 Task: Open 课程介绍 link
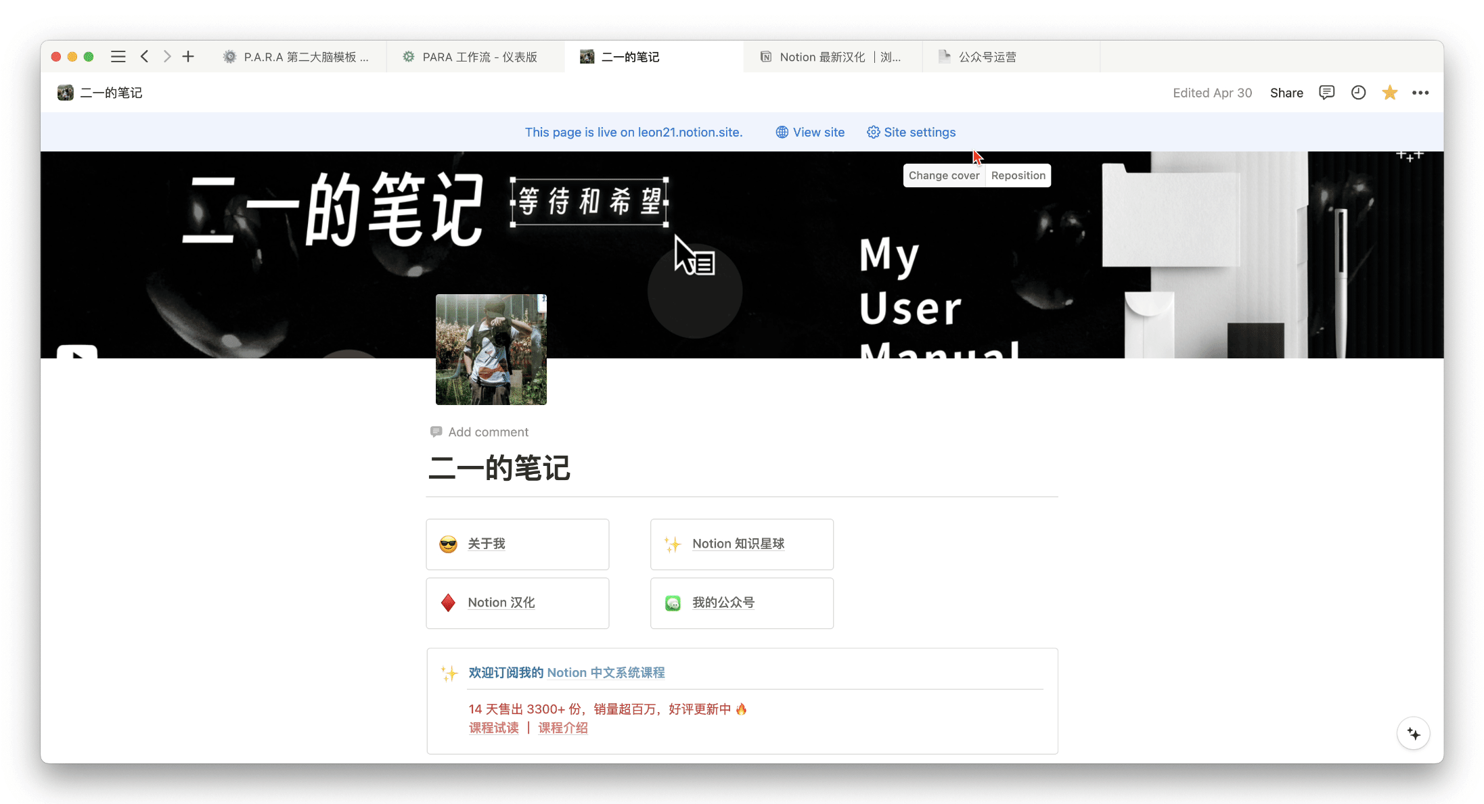563,728
